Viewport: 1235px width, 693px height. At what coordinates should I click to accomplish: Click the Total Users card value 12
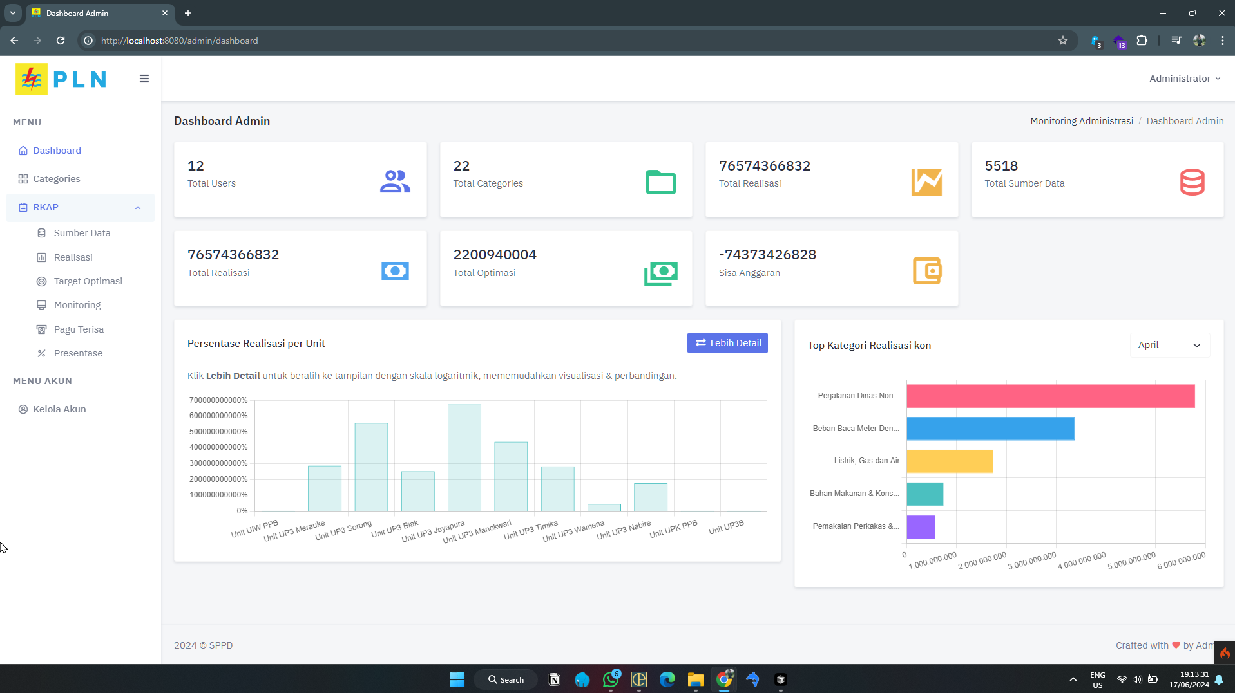(196, 166)
